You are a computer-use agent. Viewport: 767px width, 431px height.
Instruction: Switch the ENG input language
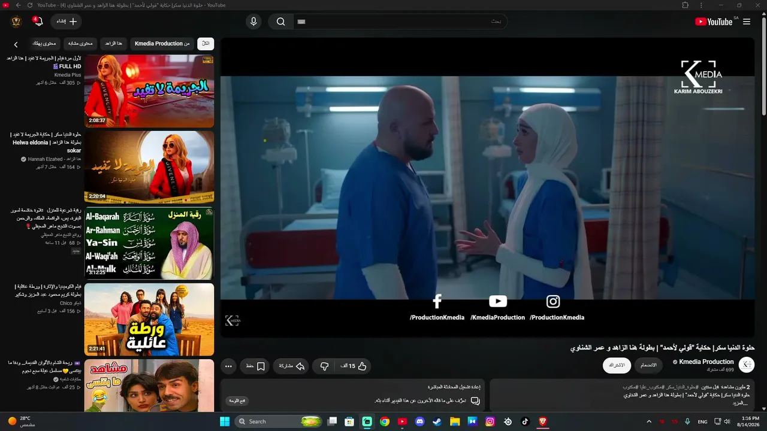point(702,421)
